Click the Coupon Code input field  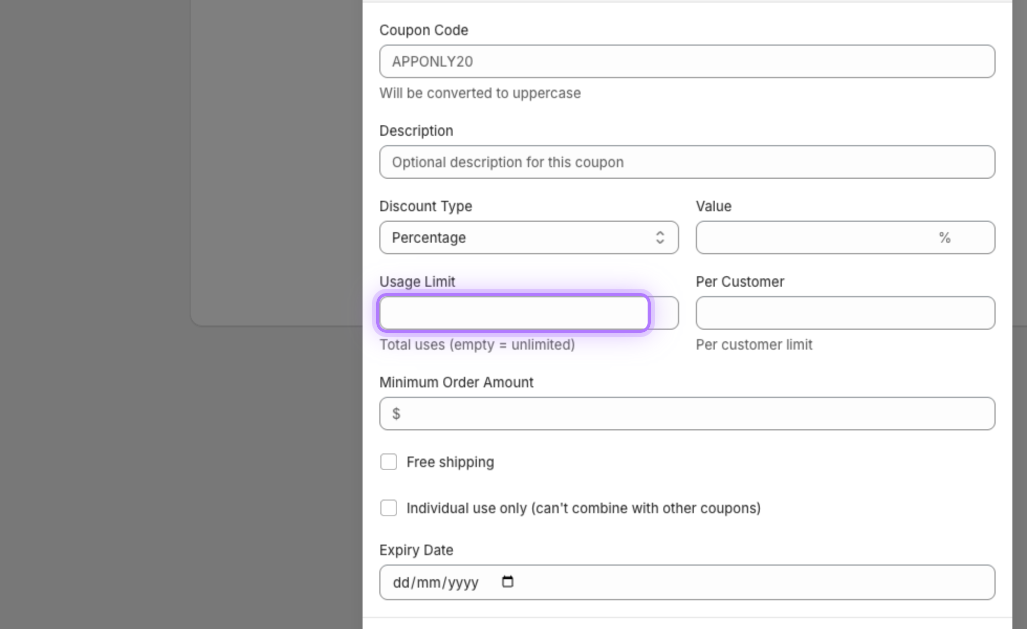pos(687,61)
